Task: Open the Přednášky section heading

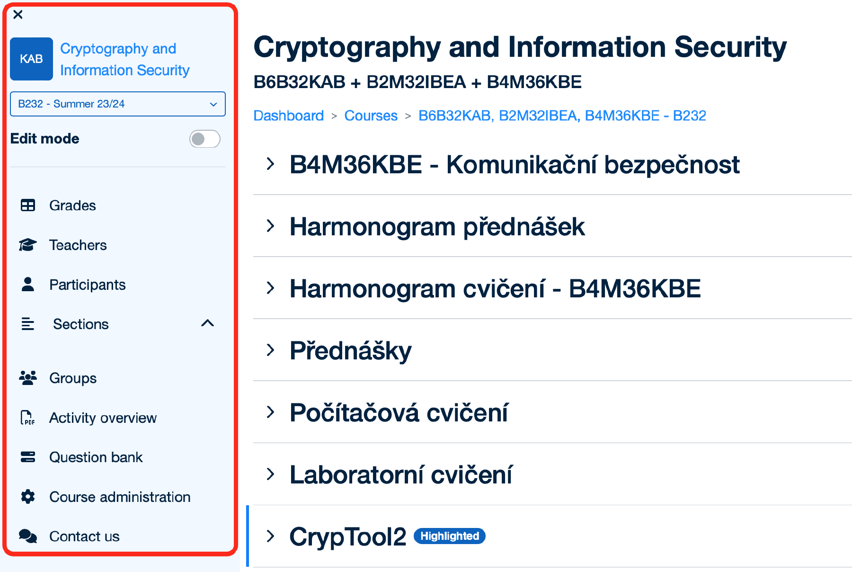Action: (x=350, y=350)
